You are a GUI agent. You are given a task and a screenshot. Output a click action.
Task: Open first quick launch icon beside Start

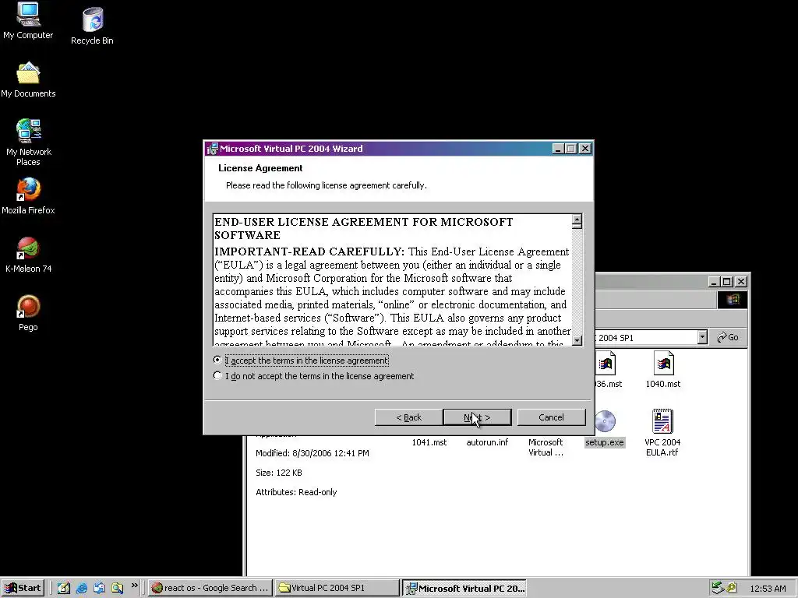click(x=64, y=588)
